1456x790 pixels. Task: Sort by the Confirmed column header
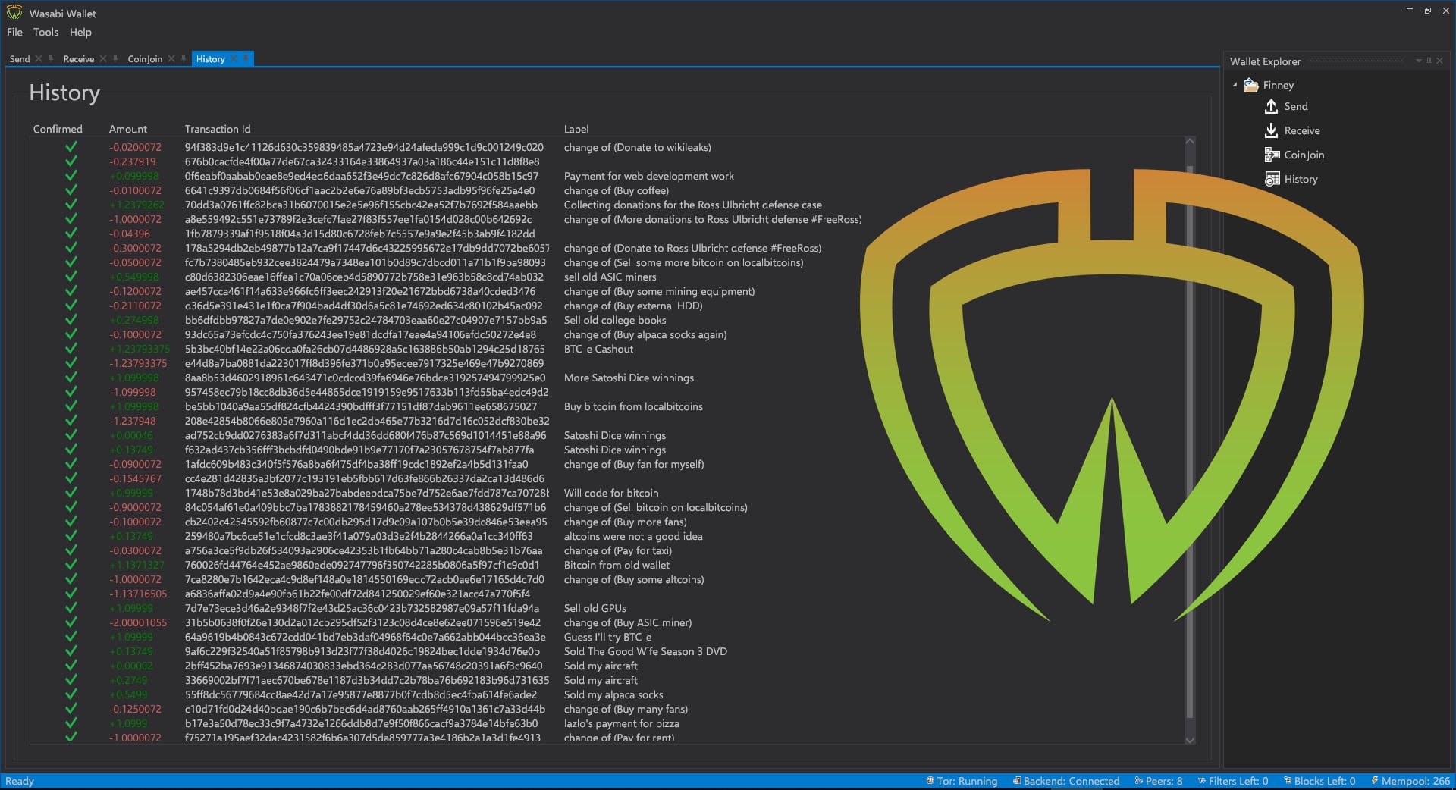(58, 129)
